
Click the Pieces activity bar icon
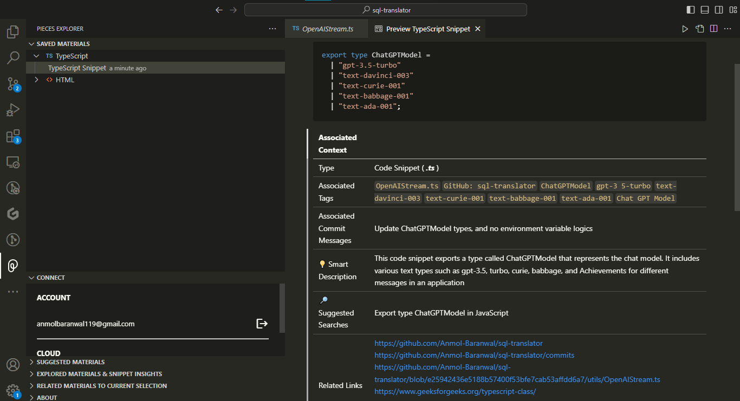pos(13,265)
